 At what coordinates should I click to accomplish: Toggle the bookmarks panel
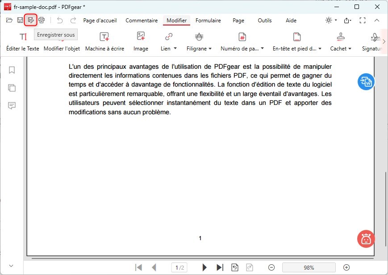pos(12,70)
